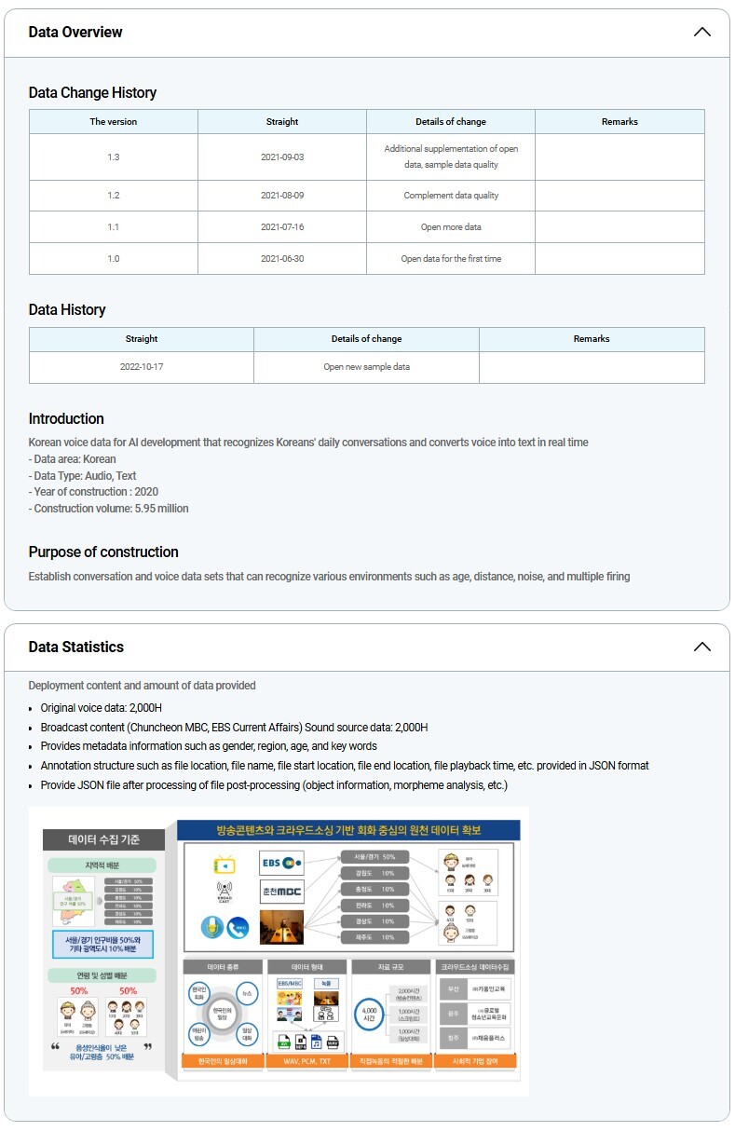
Task: Select the version 1.3 table cell
Action: [114, 157]
